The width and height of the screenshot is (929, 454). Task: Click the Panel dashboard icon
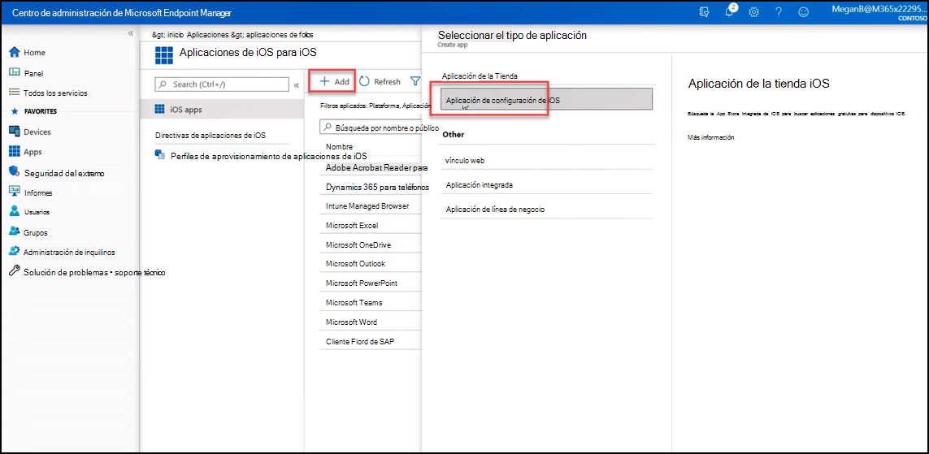click(15, 73)
